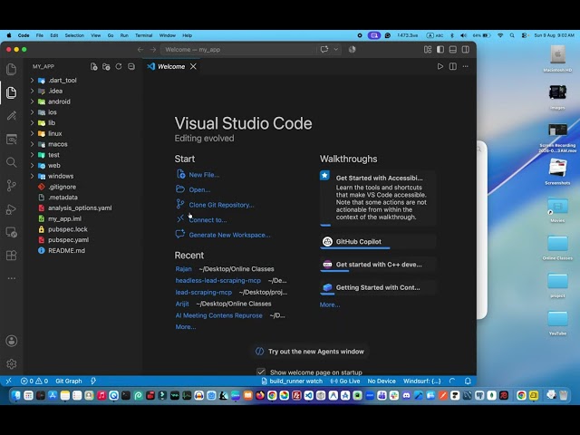Open macOS Spotlight search in menu bar
The image size is (580, 435).
(x=512, y=35)
